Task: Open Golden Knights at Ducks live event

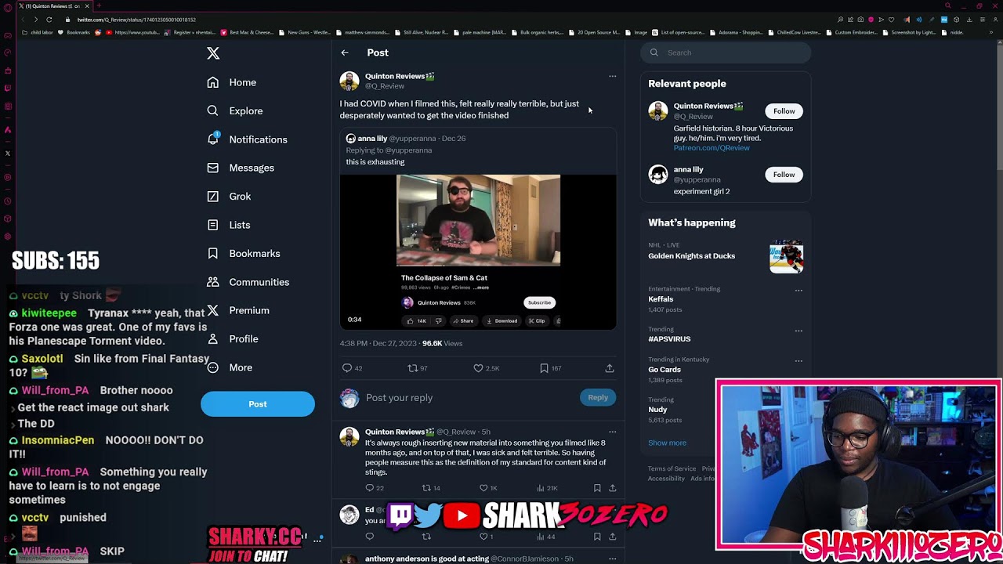Action: 726,255
